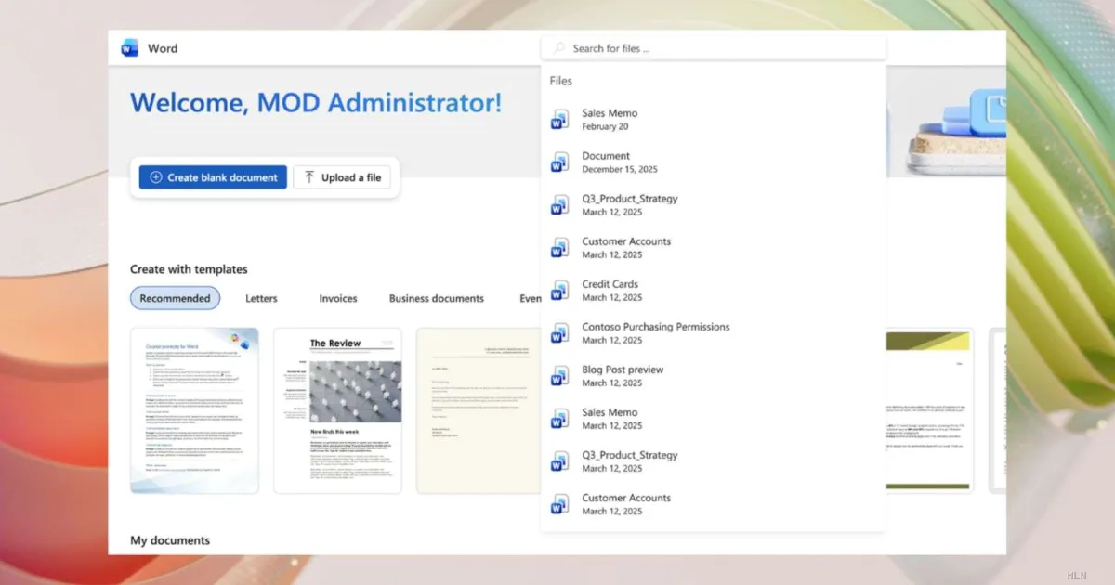Click the file icon for Document dated December 15
This screenshot has height=585, width=1115.
pyautogui.click(x=559, y=162)
